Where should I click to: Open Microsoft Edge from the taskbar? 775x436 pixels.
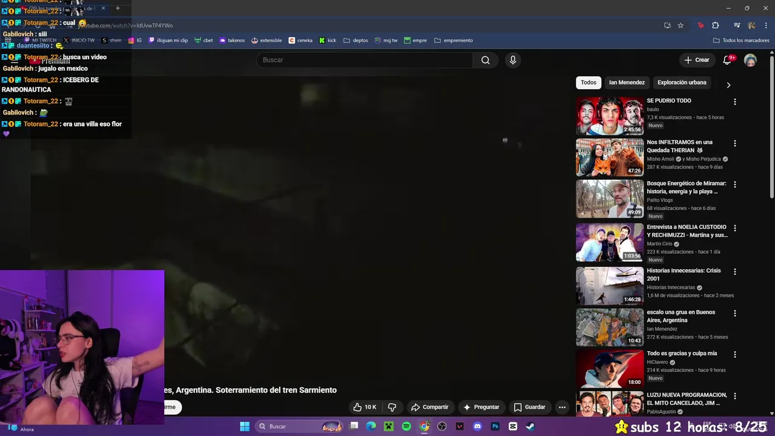pyautogui.click(x=371, y=426)
